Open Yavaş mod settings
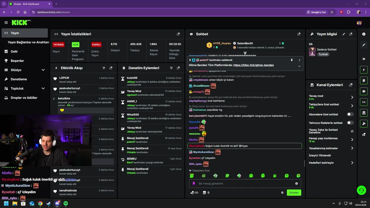 coord(331,97)
